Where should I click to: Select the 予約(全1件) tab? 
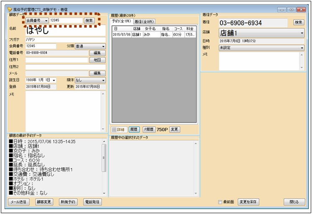point(121,21)
